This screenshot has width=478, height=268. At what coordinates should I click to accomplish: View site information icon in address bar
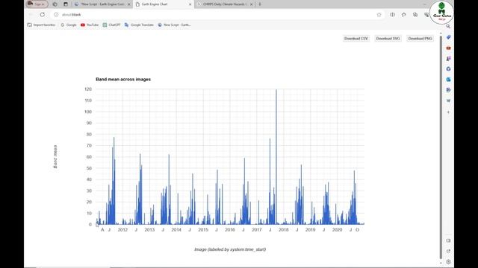click(56, 15)
